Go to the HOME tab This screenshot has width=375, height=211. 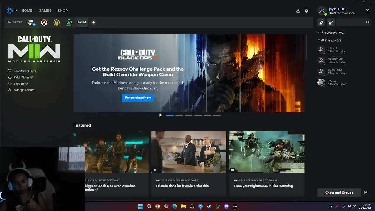click(27, 11)
